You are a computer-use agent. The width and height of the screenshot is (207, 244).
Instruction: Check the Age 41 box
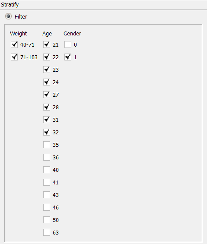click(47, 182)
